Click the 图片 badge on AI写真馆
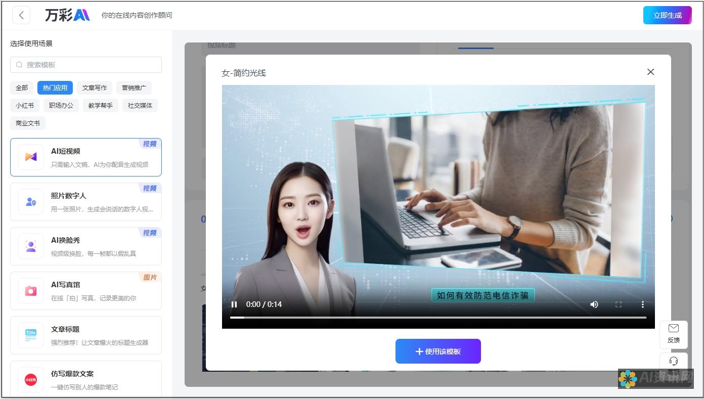This screenshot has height=399, width=704. pyautogui.click(x=150, y=278)
